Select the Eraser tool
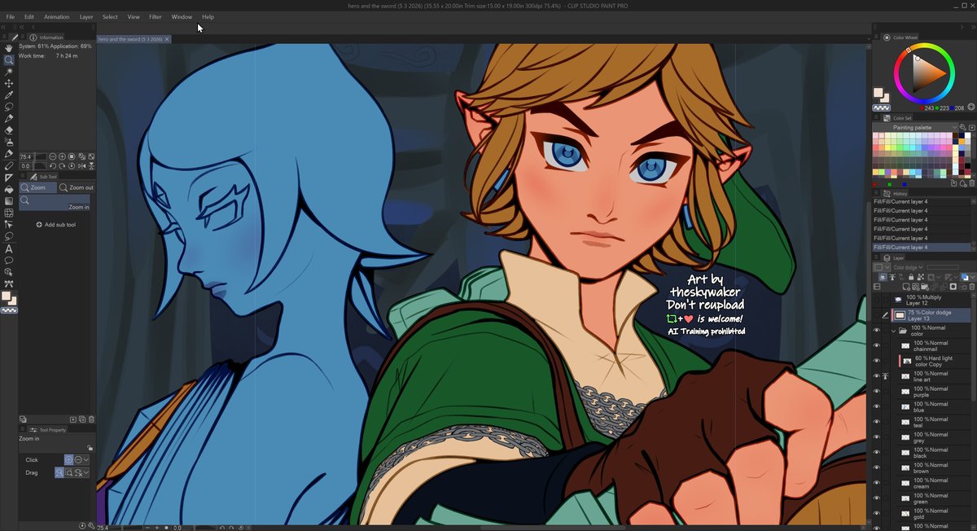Viewport: 977px width, 531px height. 9,130
